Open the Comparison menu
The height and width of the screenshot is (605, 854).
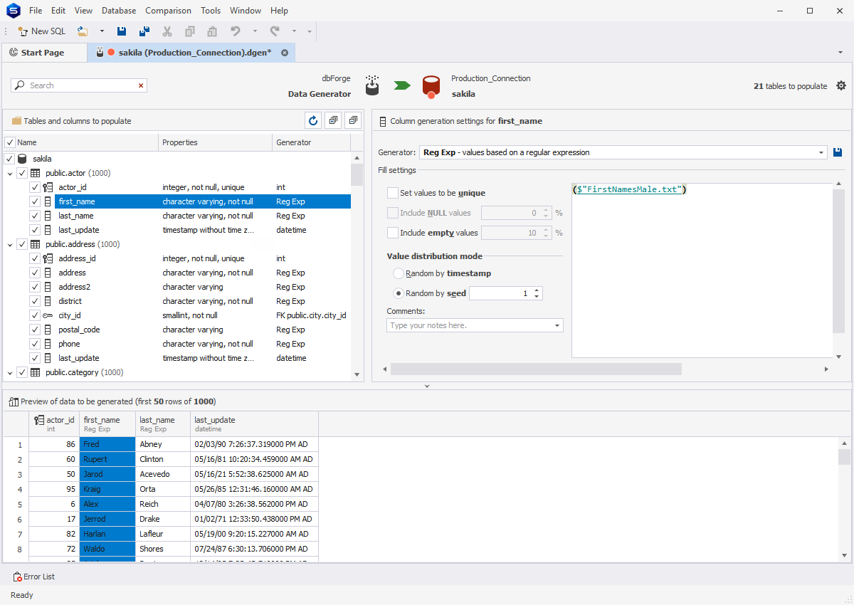pos(168,11)
